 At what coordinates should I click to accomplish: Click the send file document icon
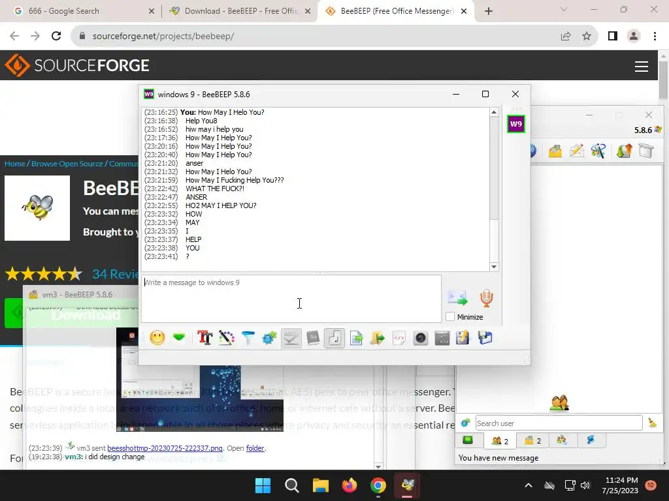point(356,338)
